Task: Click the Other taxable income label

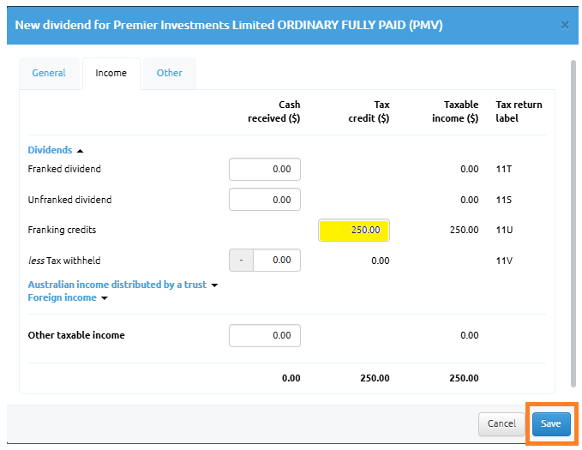Action: 76,335
